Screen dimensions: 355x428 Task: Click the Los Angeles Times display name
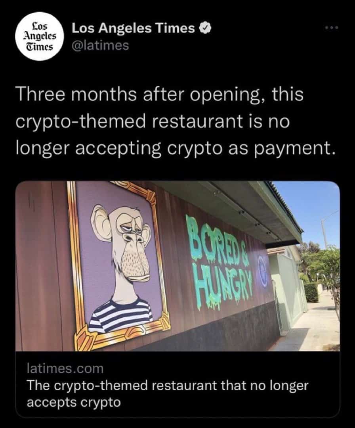pos(134,28)
